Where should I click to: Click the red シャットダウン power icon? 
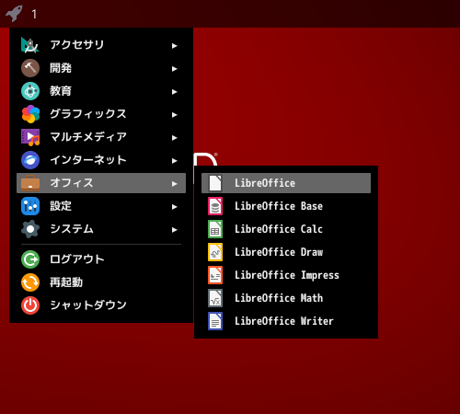(x=30, y=305)
